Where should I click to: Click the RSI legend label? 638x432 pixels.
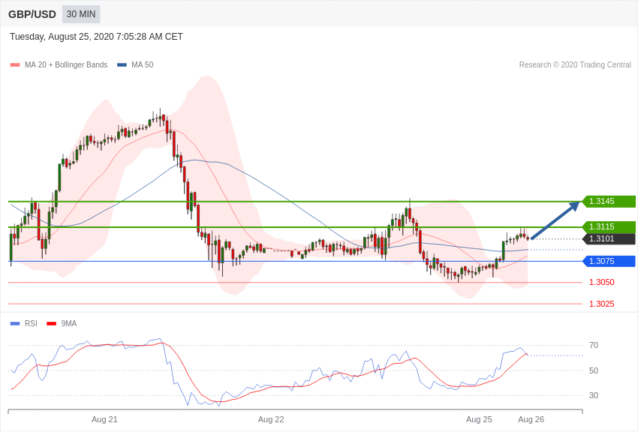pos(31,323)
